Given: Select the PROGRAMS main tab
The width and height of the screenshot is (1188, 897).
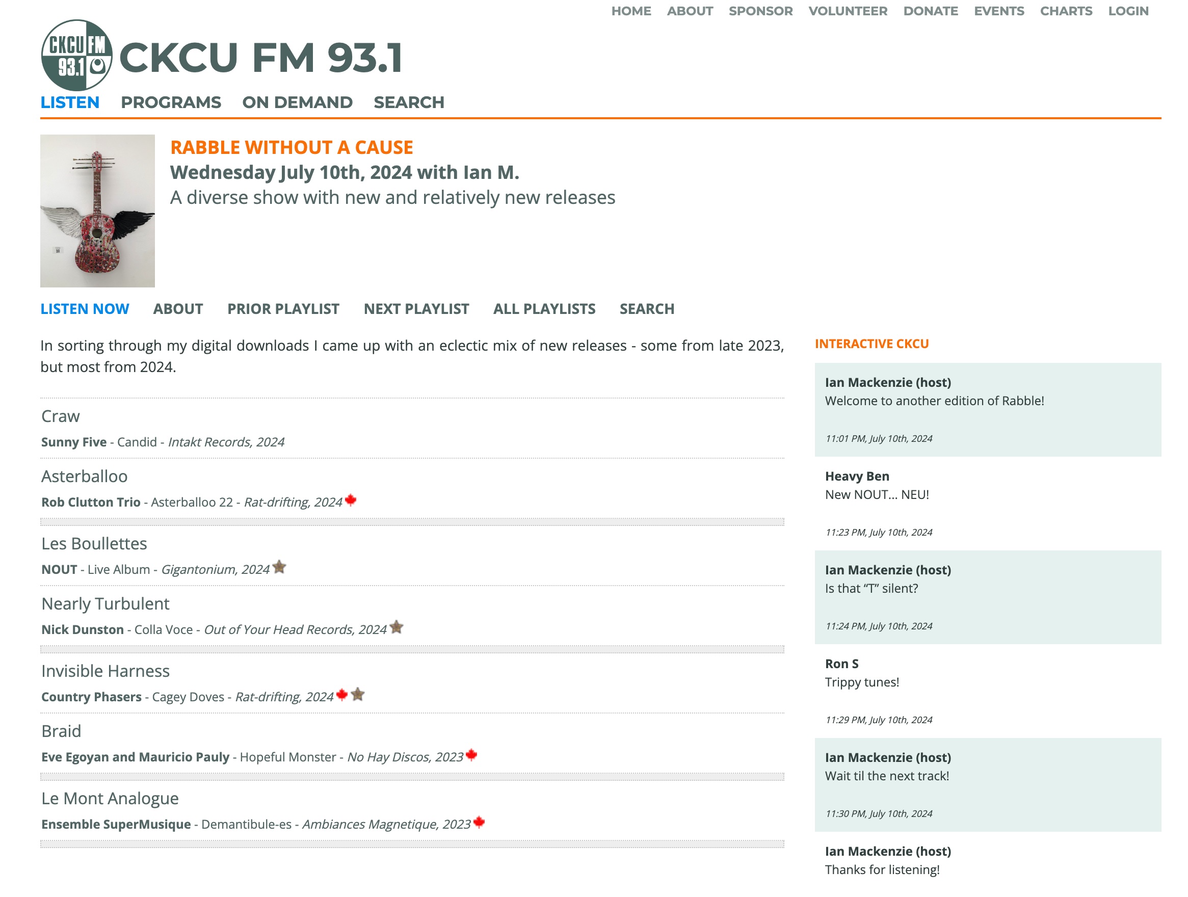Looking at the screenshot, I should (x=171, y=102).
